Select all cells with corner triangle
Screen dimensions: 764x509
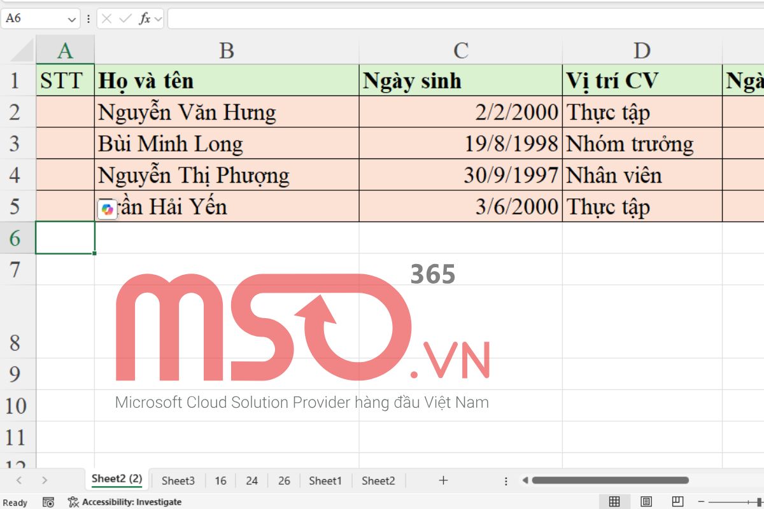pyautogui.click(x=22, y=50)
